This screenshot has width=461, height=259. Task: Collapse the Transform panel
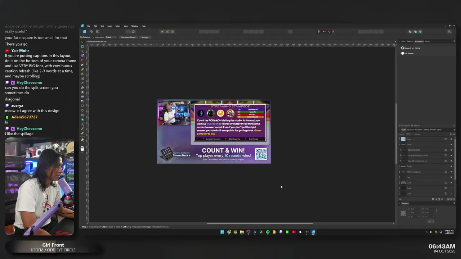click(x=399, y=203)
